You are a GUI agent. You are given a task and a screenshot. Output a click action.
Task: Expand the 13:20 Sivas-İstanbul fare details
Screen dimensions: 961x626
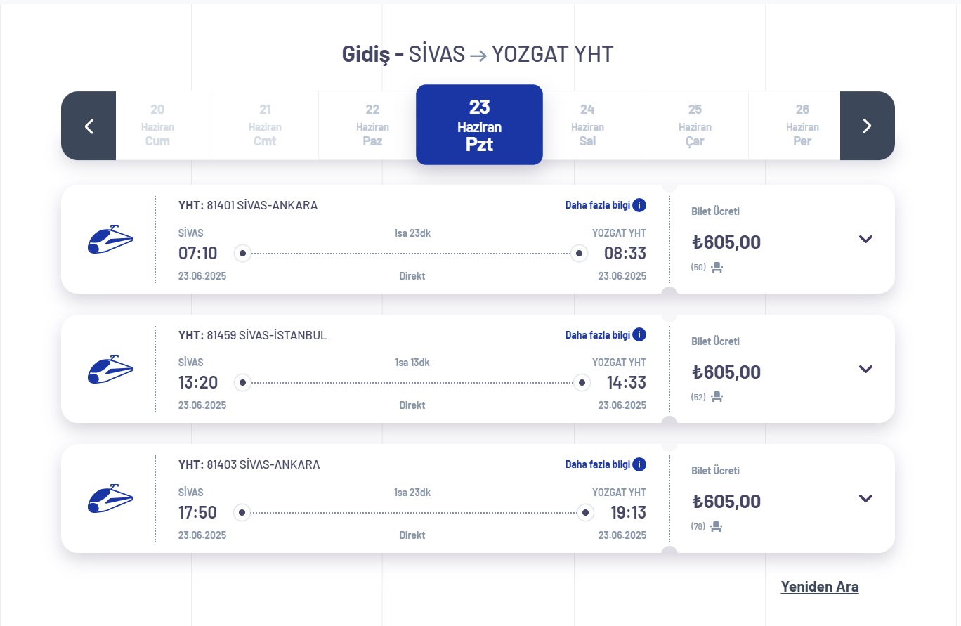pyautogui.click(x=865, y=369)
